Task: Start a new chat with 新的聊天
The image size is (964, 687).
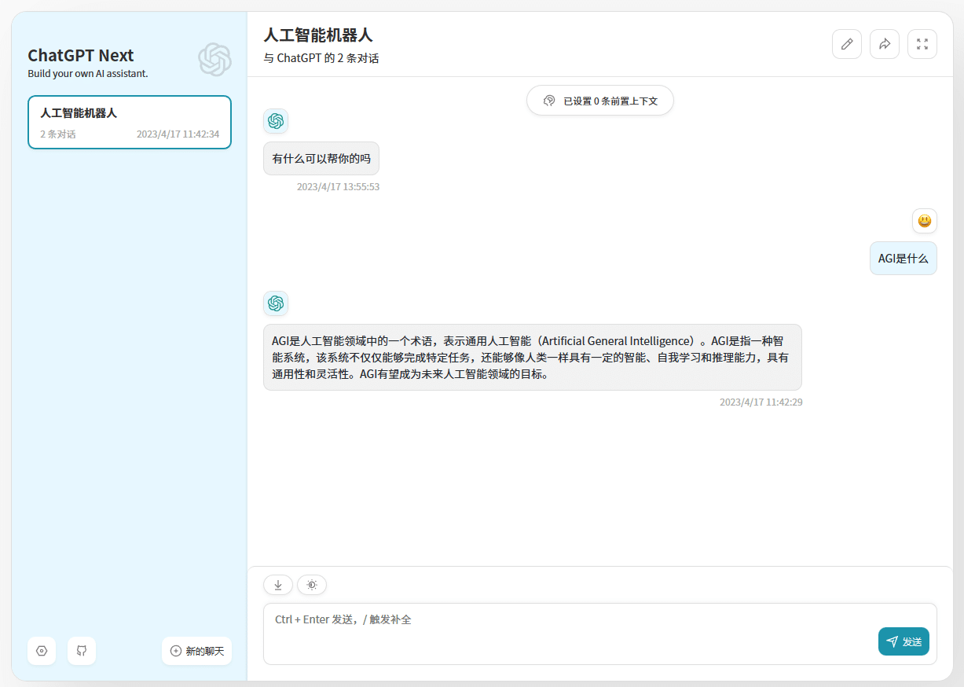Action: (196, 650)
